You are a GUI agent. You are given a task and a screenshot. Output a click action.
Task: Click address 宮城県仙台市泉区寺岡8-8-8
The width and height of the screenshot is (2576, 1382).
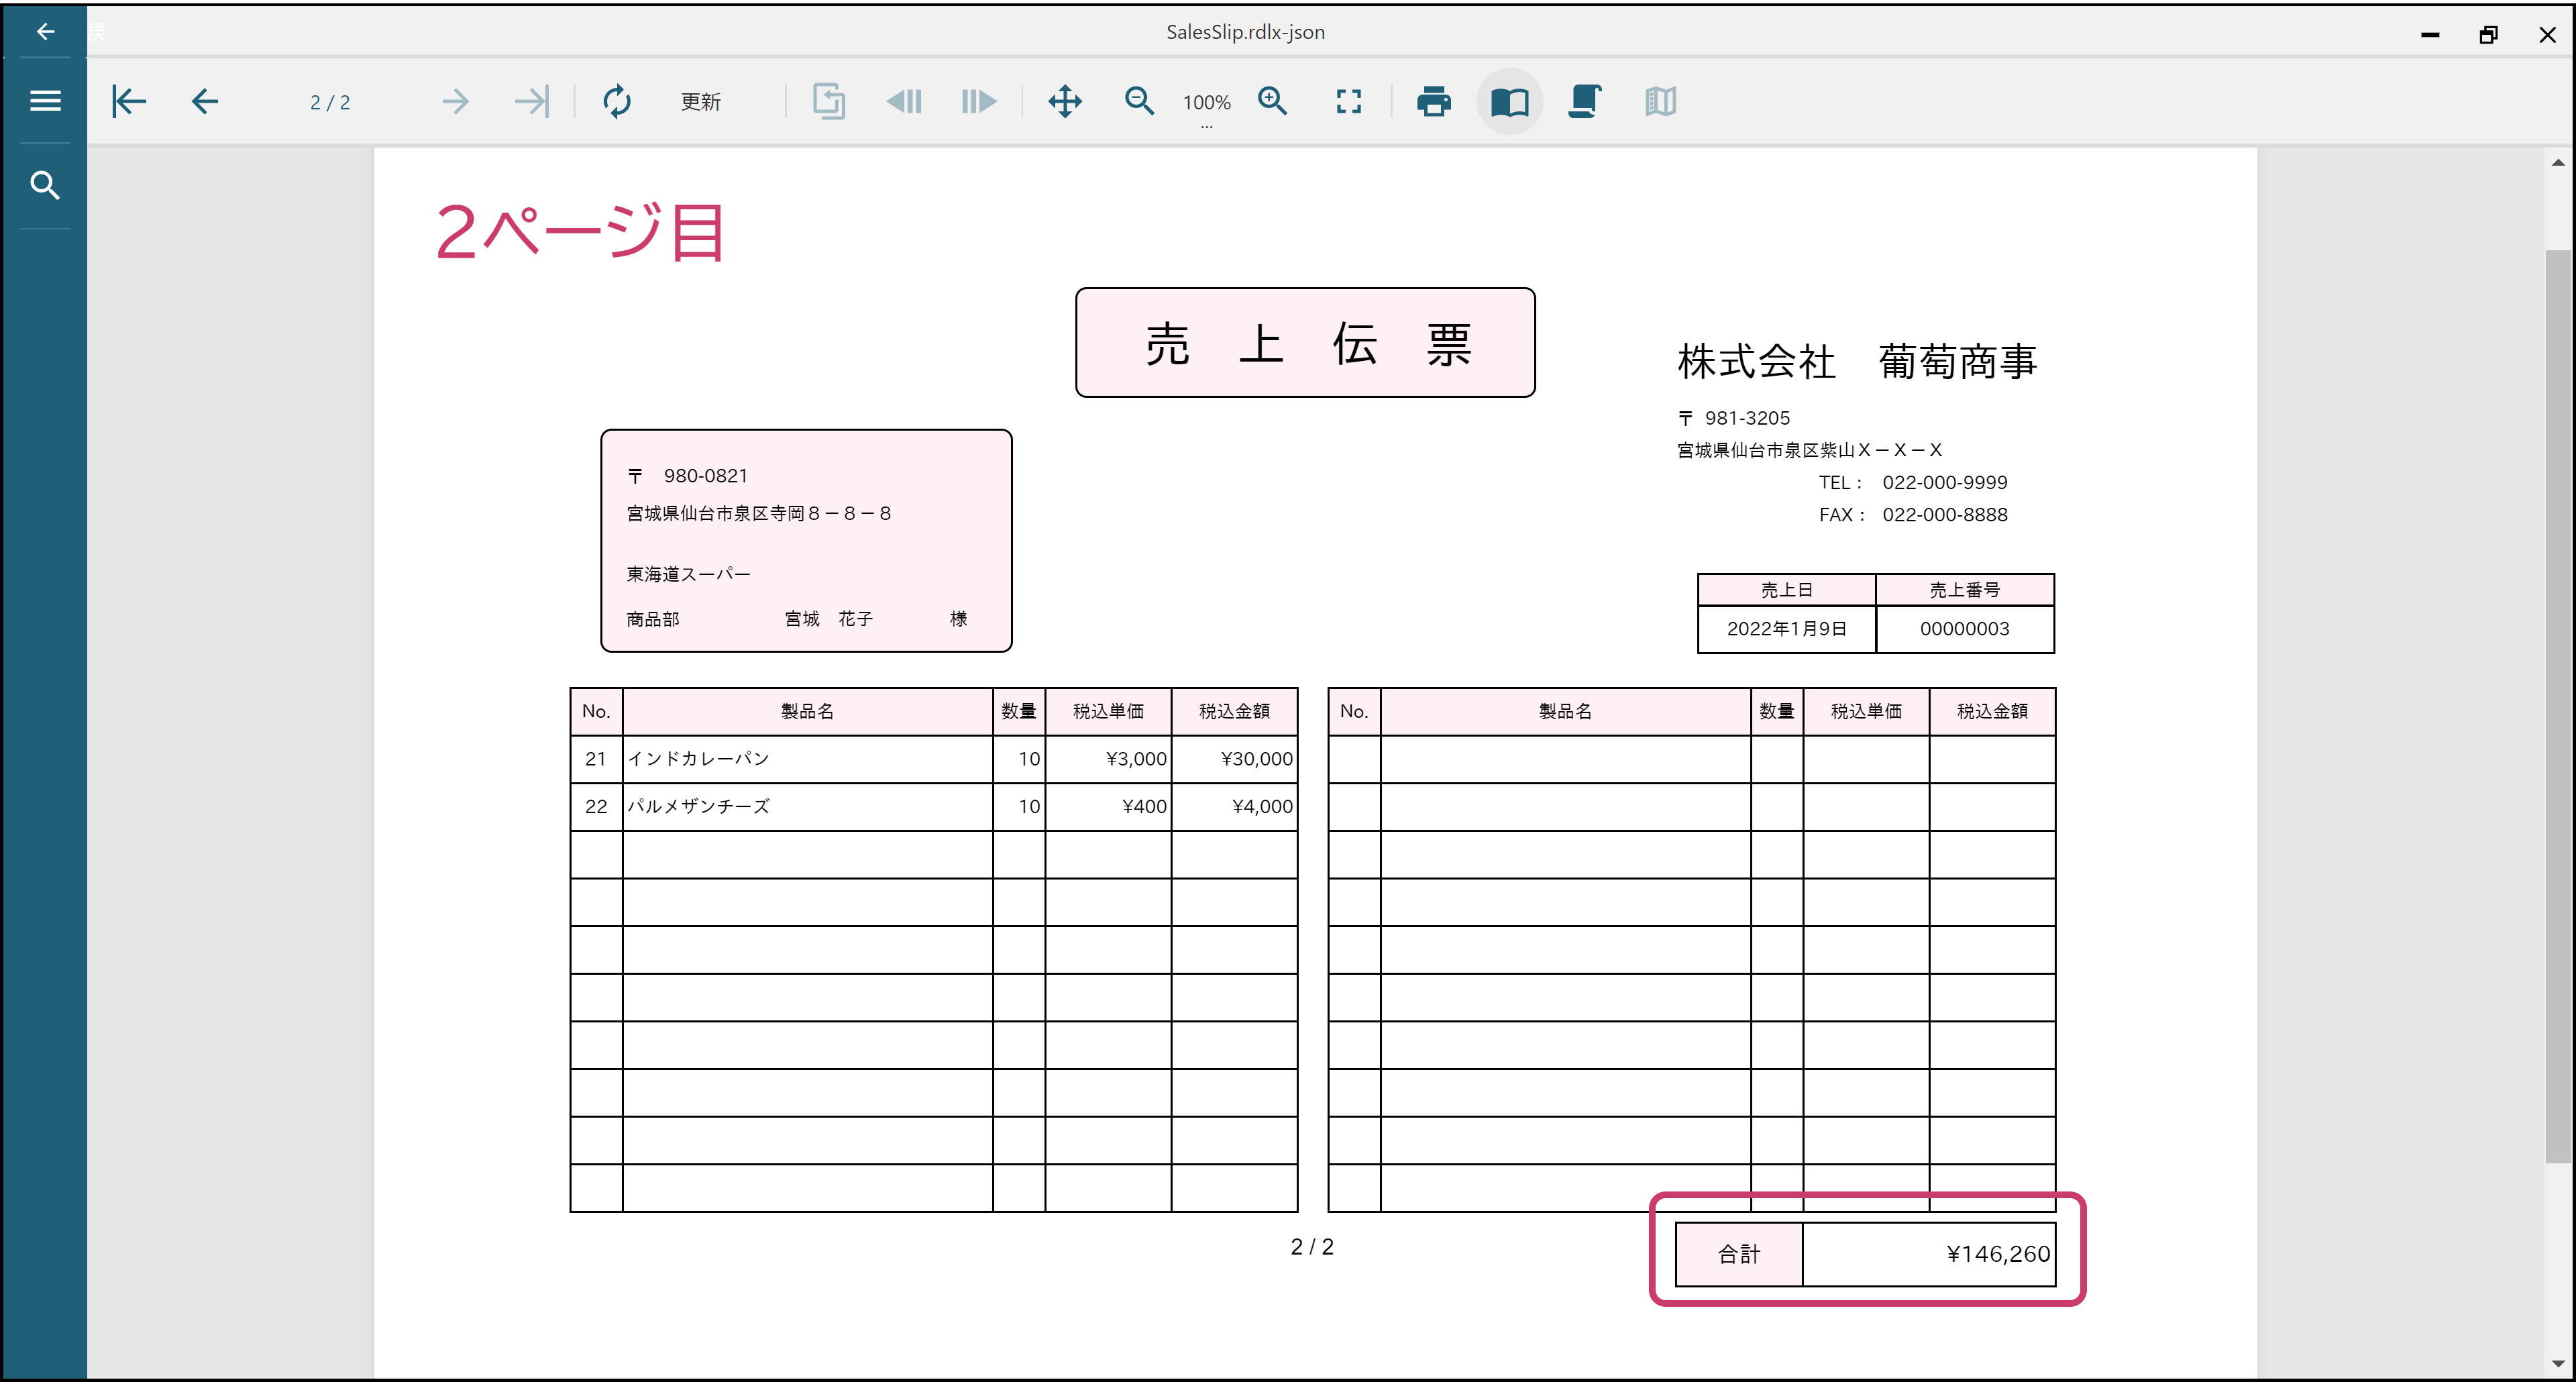[x=758, y=513]
